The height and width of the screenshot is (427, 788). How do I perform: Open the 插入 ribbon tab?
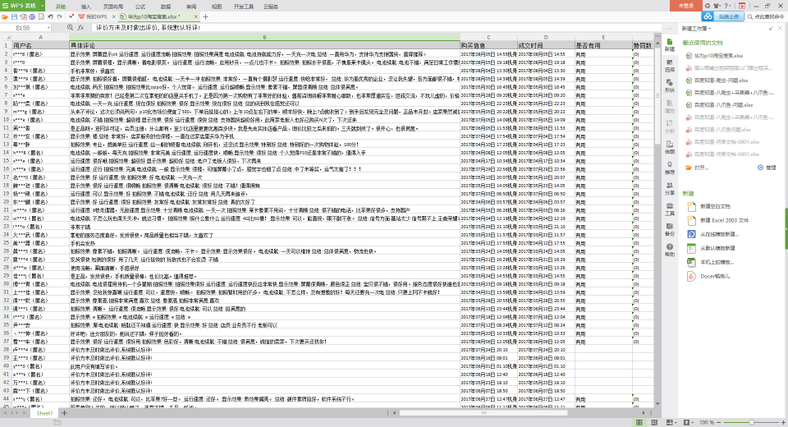pos(86,7)
